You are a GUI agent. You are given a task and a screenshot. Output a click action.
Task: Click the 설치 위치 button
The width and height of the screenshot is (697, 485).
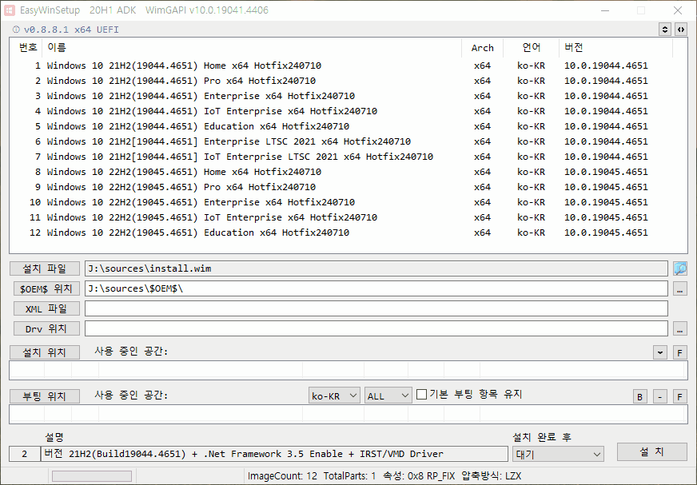point(45,352)
